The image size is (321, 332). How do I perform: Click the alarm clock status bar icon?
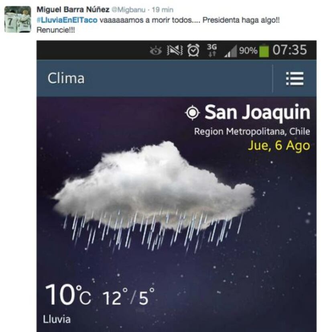[x=193, y=50]
